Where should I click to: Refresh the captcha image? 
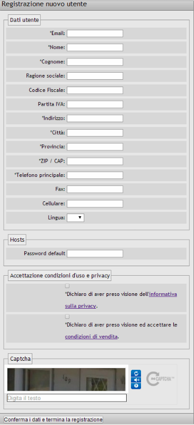(x=136, y=373)
